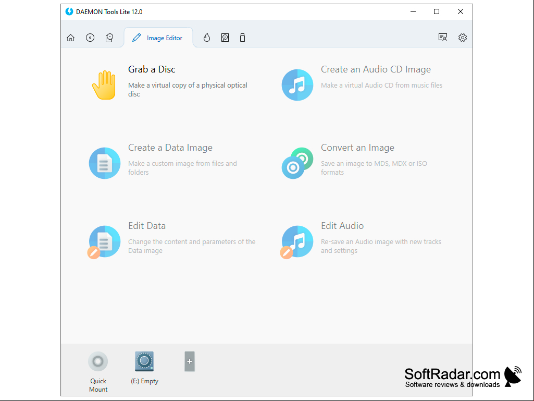Open the Edit Audio option
The width and height of the screenshot is (534, 401).
pos(342,226)
